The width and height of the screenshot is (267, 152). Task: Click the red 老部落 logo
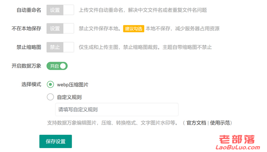click(x=237, y=140)
